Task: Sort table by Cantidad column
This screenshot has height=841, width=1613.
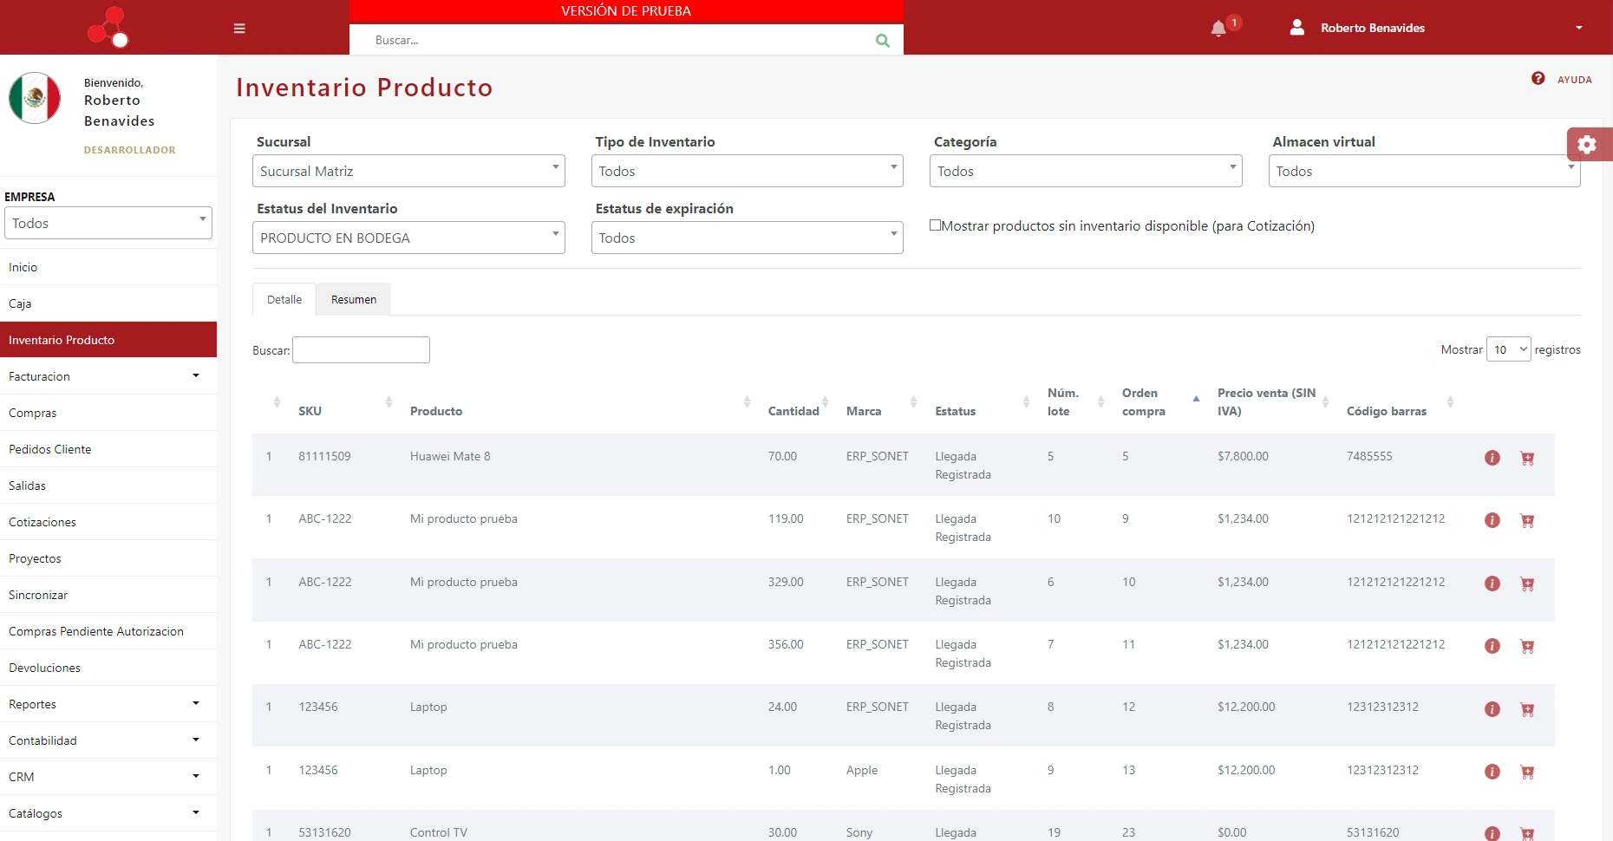Action: tap(793, 411)
